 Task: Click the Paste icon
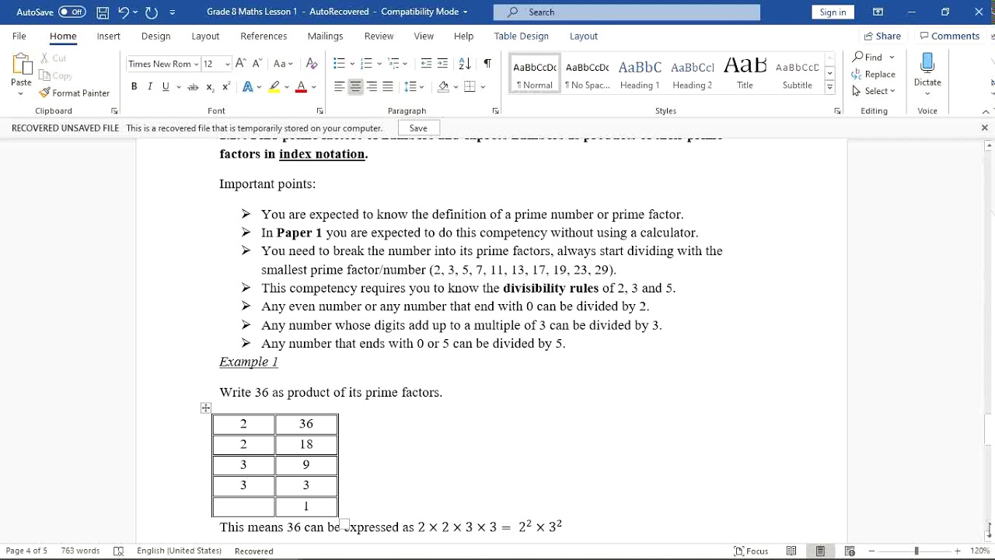21,64
